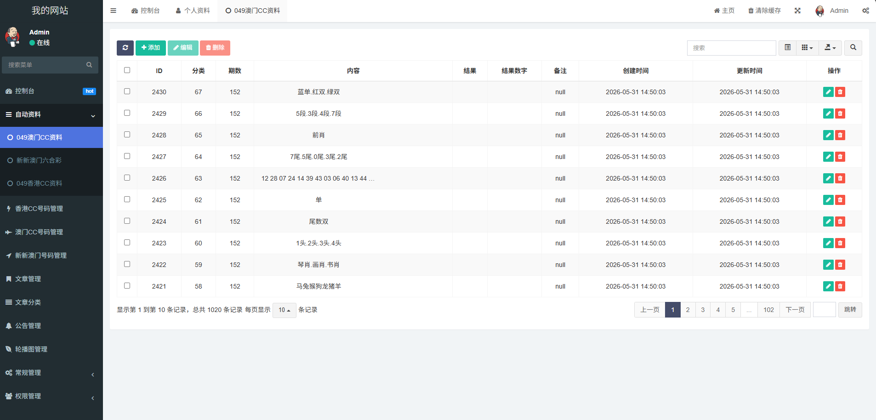Check the checkbox for row 2425
876x420 pixels.
(127, 199)
